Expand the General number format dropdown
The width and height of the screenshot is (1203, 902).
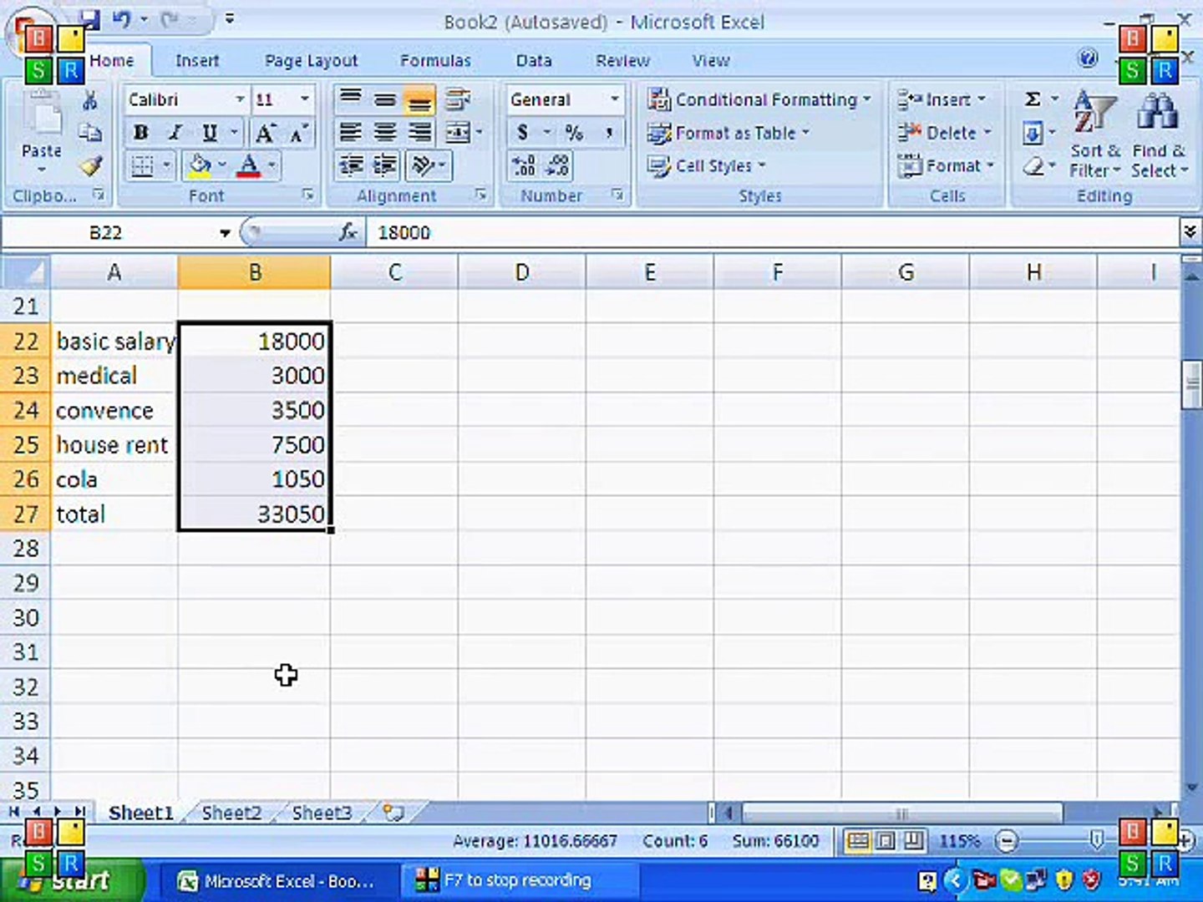[x=615, y=99]
